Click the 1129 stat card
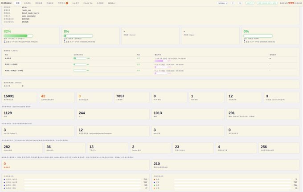The width and height of the screenshot is (303, 192). pyautogui.click(x=38, y=114)
